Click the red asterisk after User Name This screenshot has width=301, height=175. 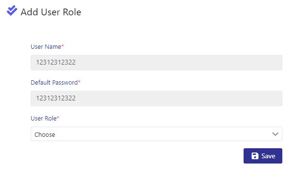pyautogui.click(x=62, y=46)
